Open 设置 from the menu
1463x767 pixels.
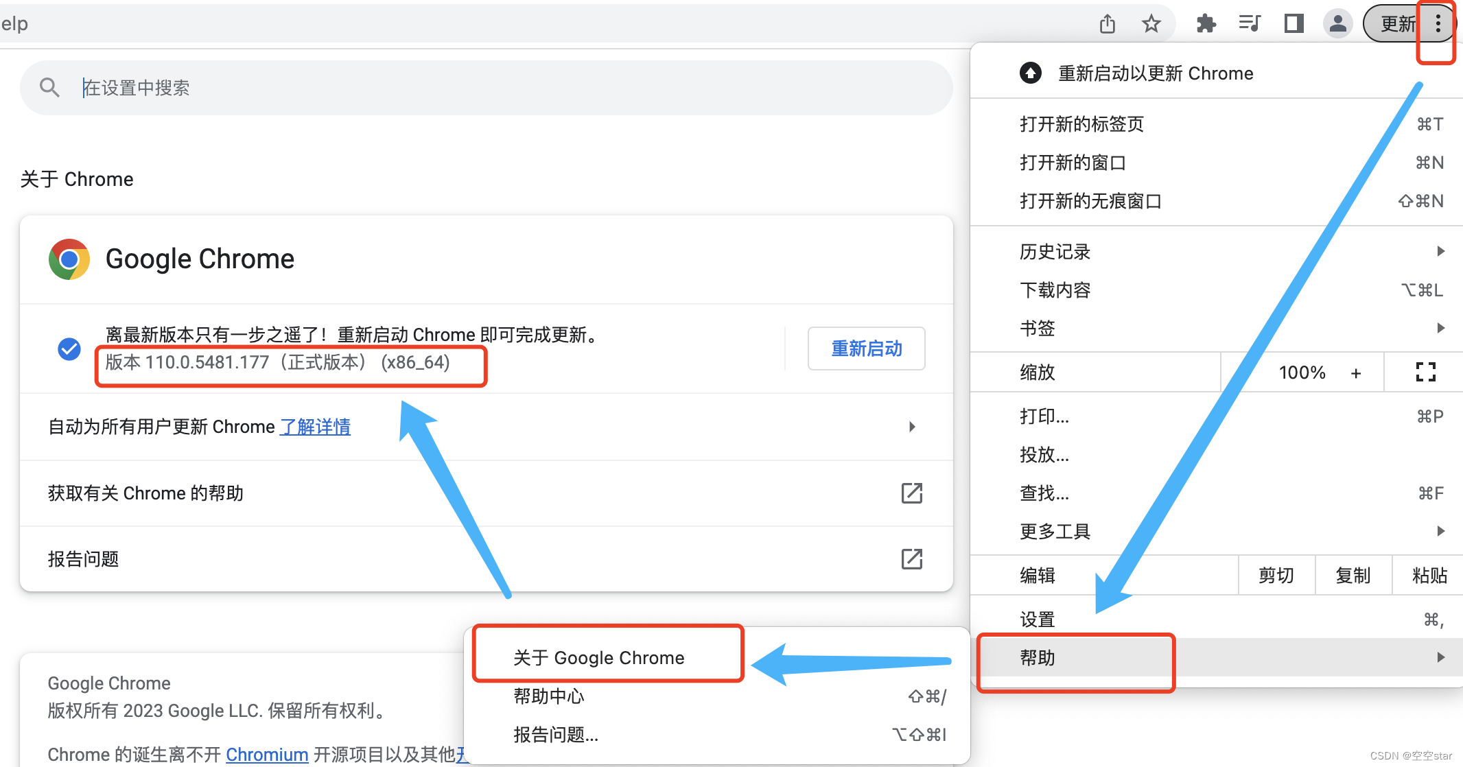tap(1216, 619)
